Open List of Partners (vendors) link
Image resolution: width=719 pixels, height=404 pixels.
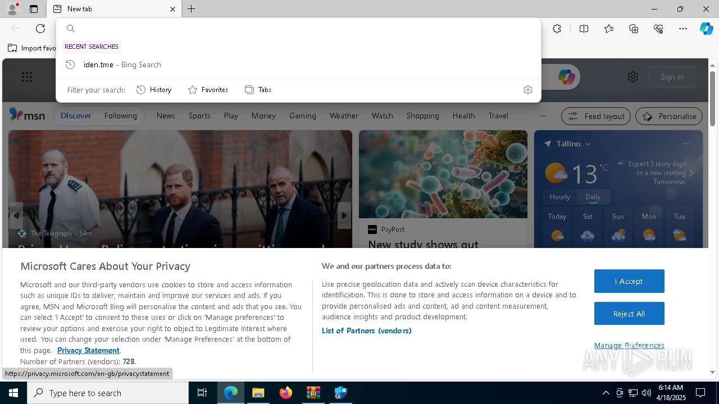point(367,330)
